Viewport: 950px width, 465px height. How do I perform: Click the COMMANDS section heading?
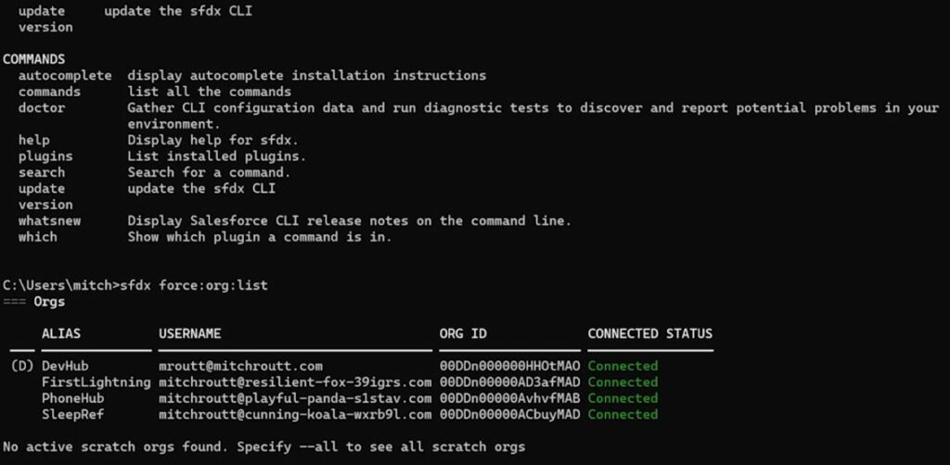point(33,58)
